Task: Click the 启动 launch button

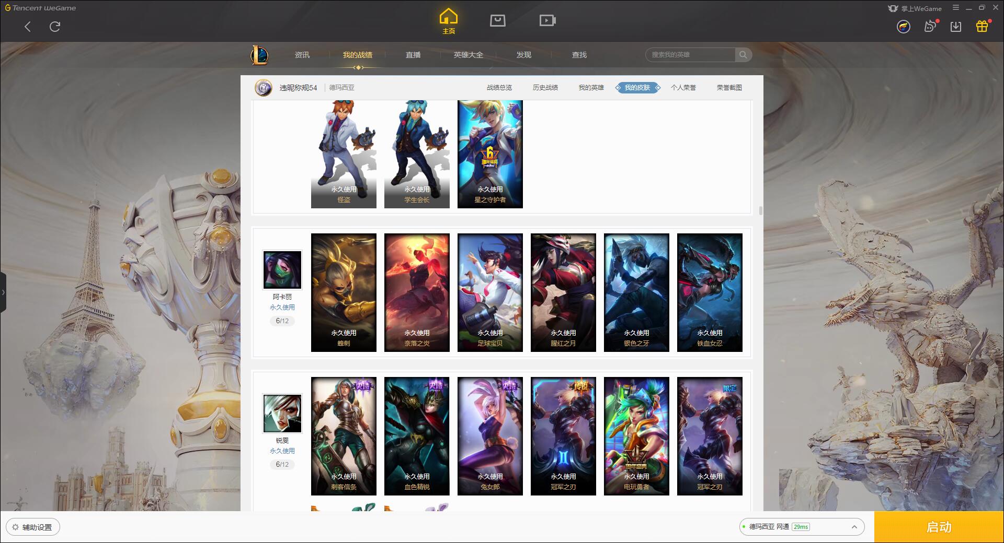Action: point(939,527)
